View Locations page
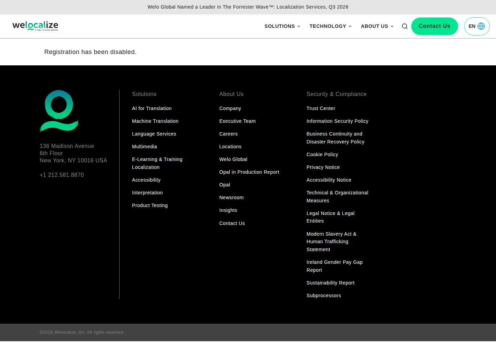This screenshot has height=344, width=496. point(230,147)
